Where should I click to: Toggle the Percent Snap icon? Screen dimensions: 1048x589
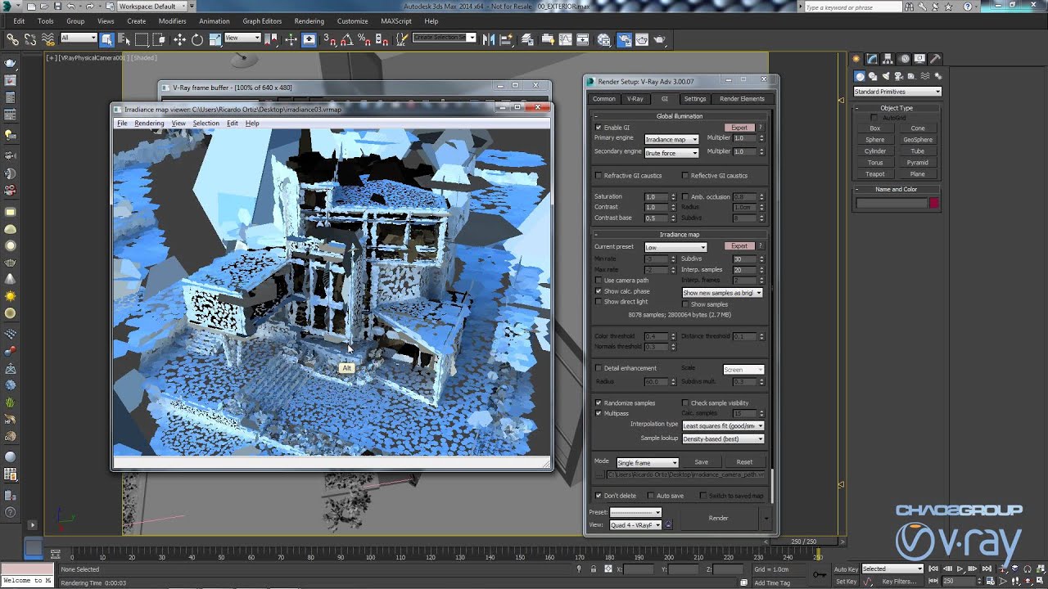click(x=364, y=38)
